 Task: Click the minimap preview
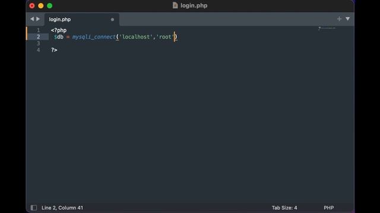click(327, 28)
